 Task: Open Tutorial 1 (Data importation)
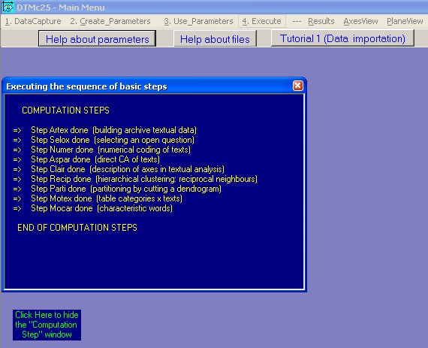coord(342,38)
